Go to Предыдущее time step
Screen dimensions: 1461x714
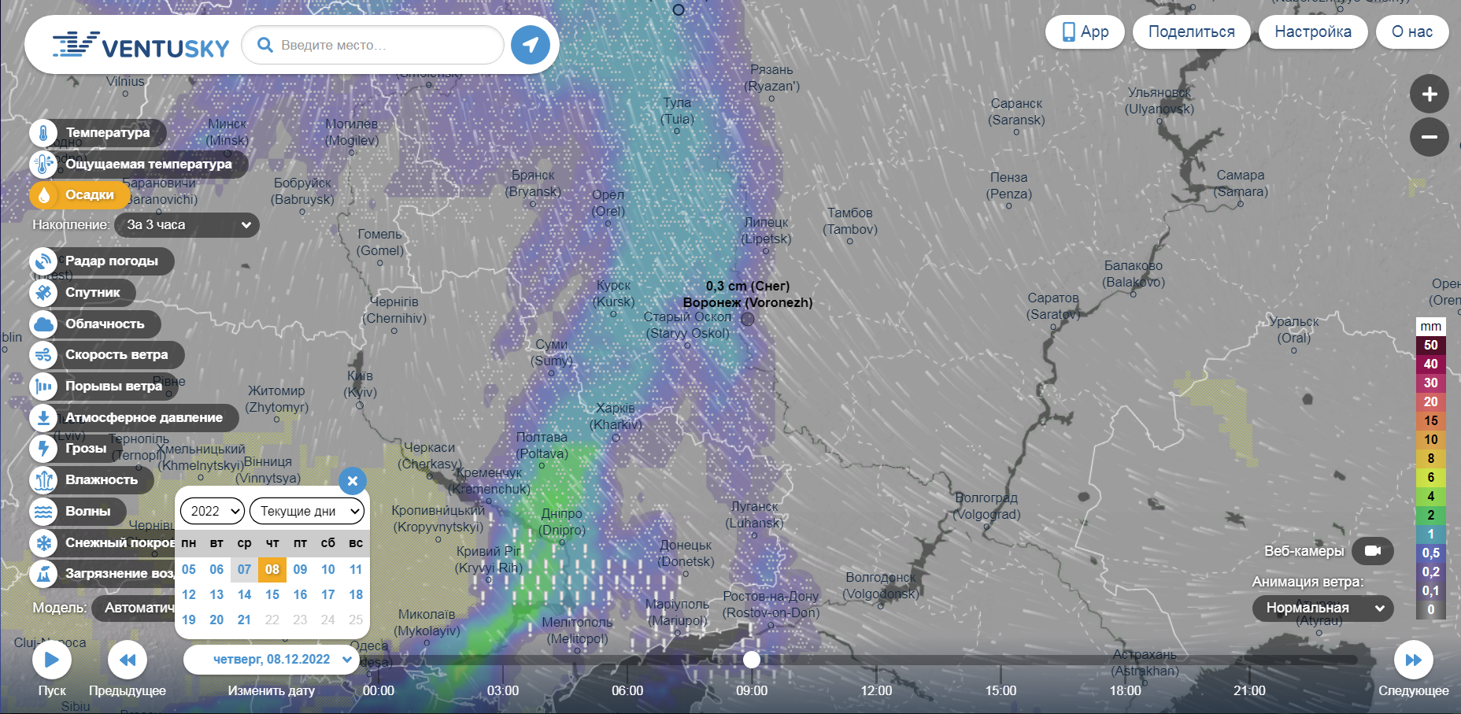pos(128,660)
